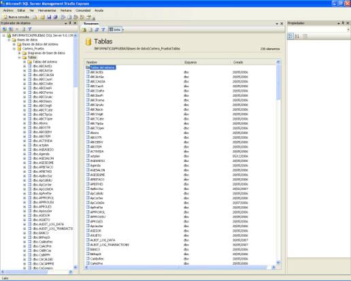Open the Ayuda menu

click(x=99, y=10)
